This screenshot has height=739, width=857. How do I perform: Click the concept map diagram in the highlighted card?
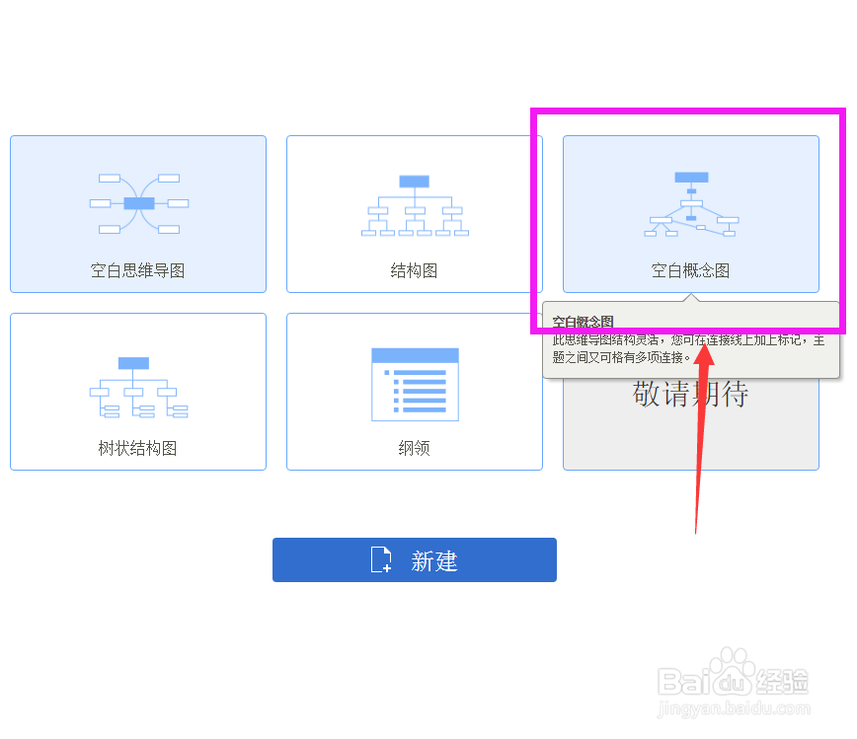pyautogui.click(x=690, y=202)
